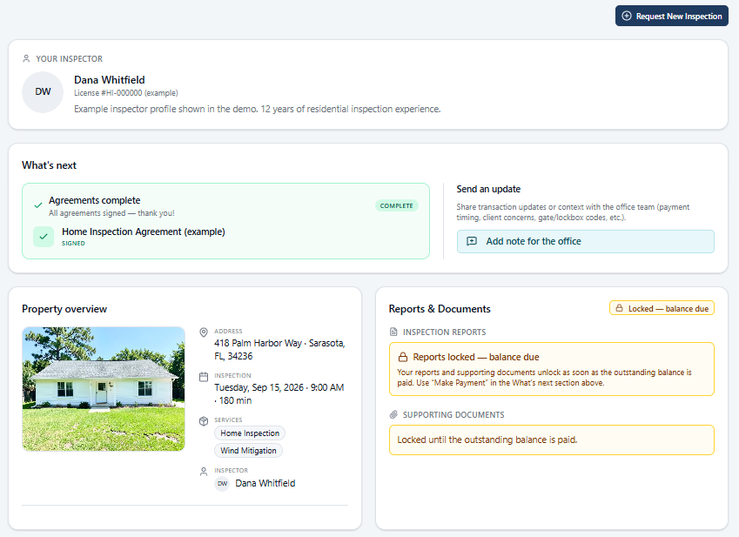Click Add note for the office button
The width and height of the screenshot is (739, 537).
(x=585, y=241)
